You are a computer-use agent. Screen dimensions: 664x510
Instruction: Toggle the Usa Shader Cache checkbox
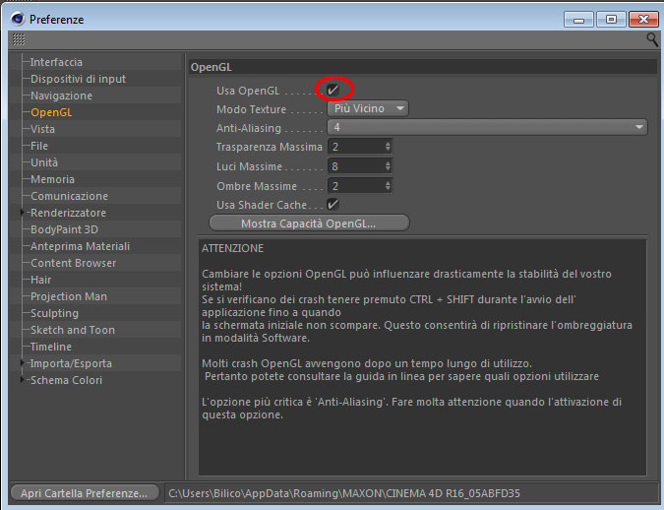click(x=332, y=205)
